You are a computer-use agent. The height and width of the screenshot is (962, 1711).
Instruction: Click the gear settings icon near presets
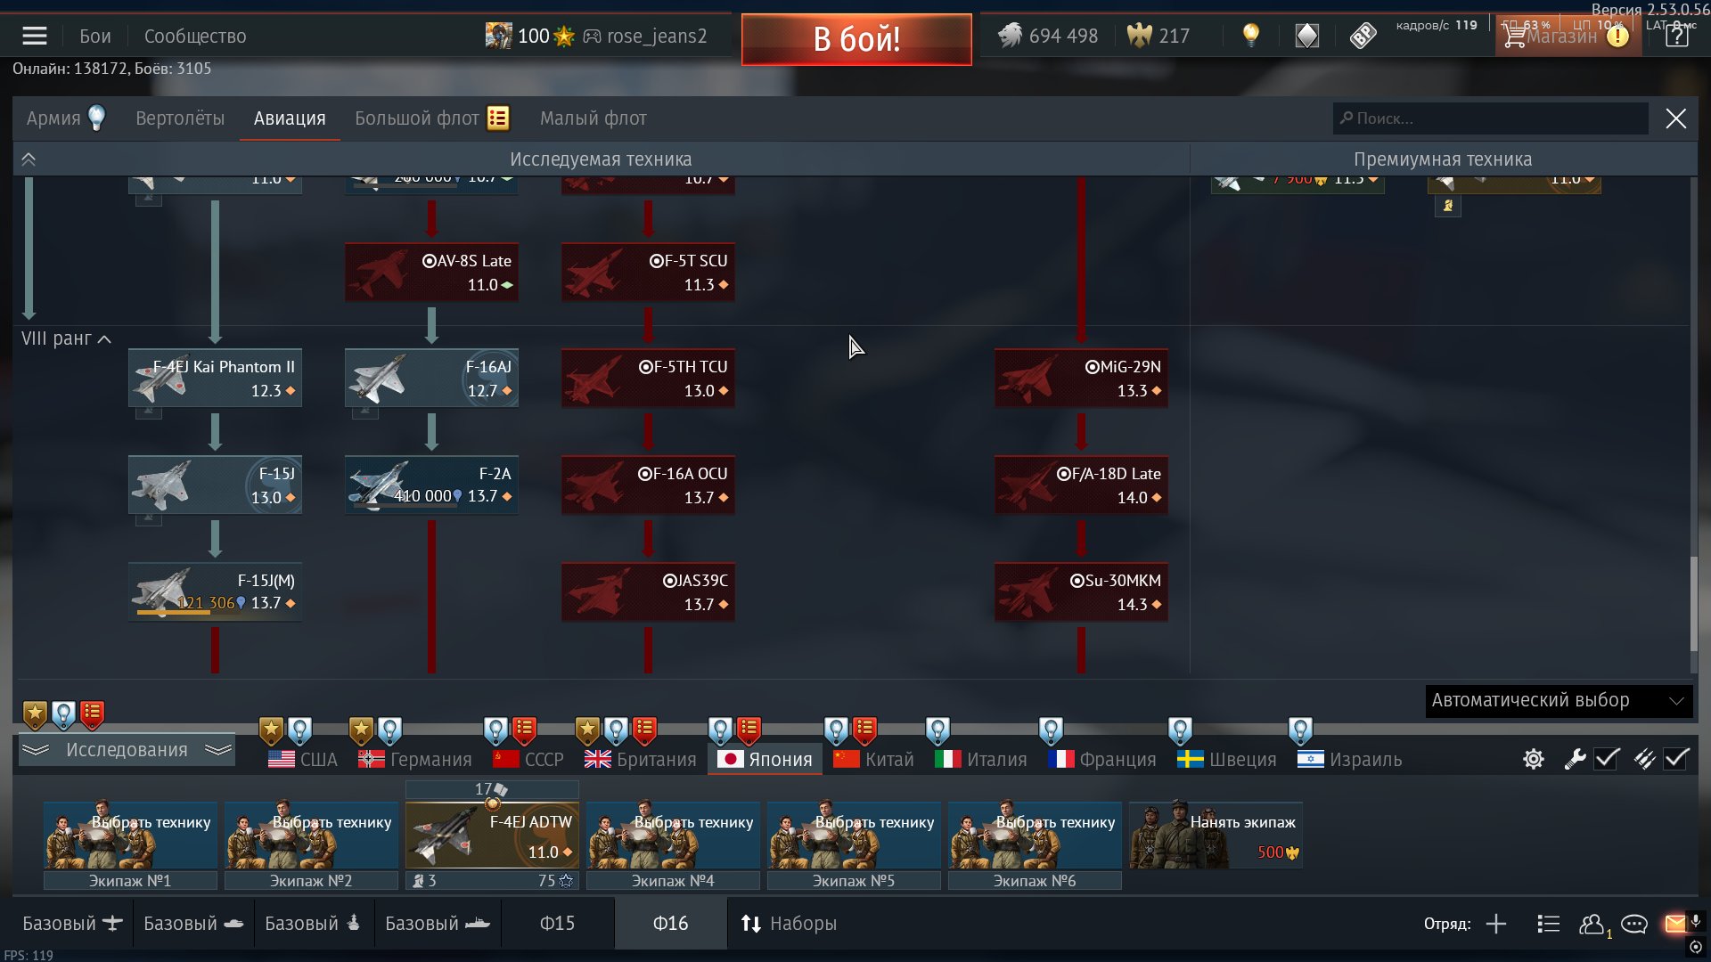pyautogui.click(x=1534, y=759)
